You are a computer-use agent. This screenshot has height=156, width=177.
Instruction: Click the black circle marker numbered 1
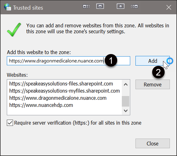(x=111, y=60)
